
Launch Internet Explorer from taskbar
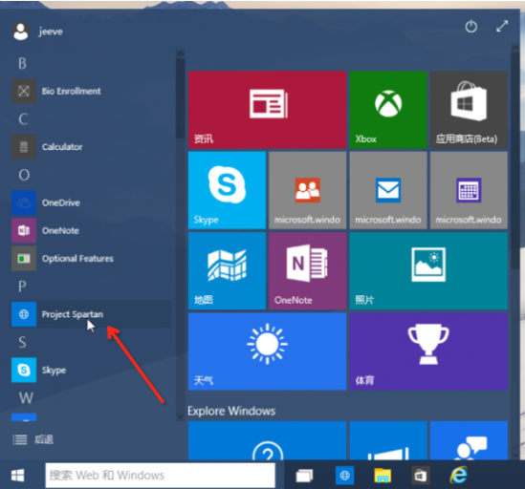point(458,475)
